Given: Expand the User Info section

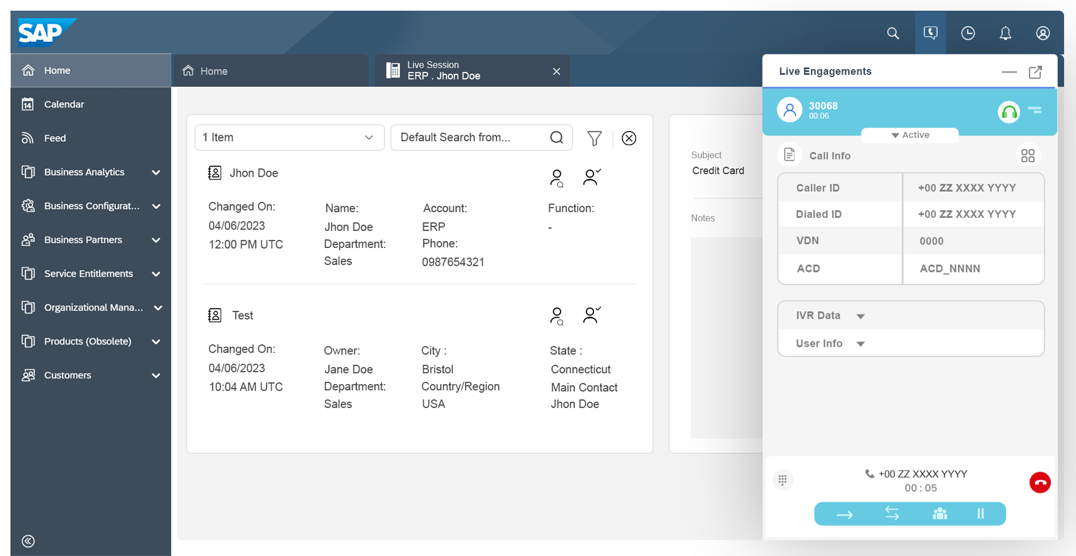Looking at the screenshot, I should (x=860, y=344).
